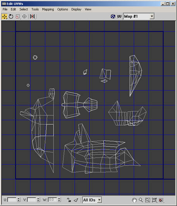This screenshot has height=206, width=177.
Task: Open the Display menu
Action: click(x=76, y=9)
